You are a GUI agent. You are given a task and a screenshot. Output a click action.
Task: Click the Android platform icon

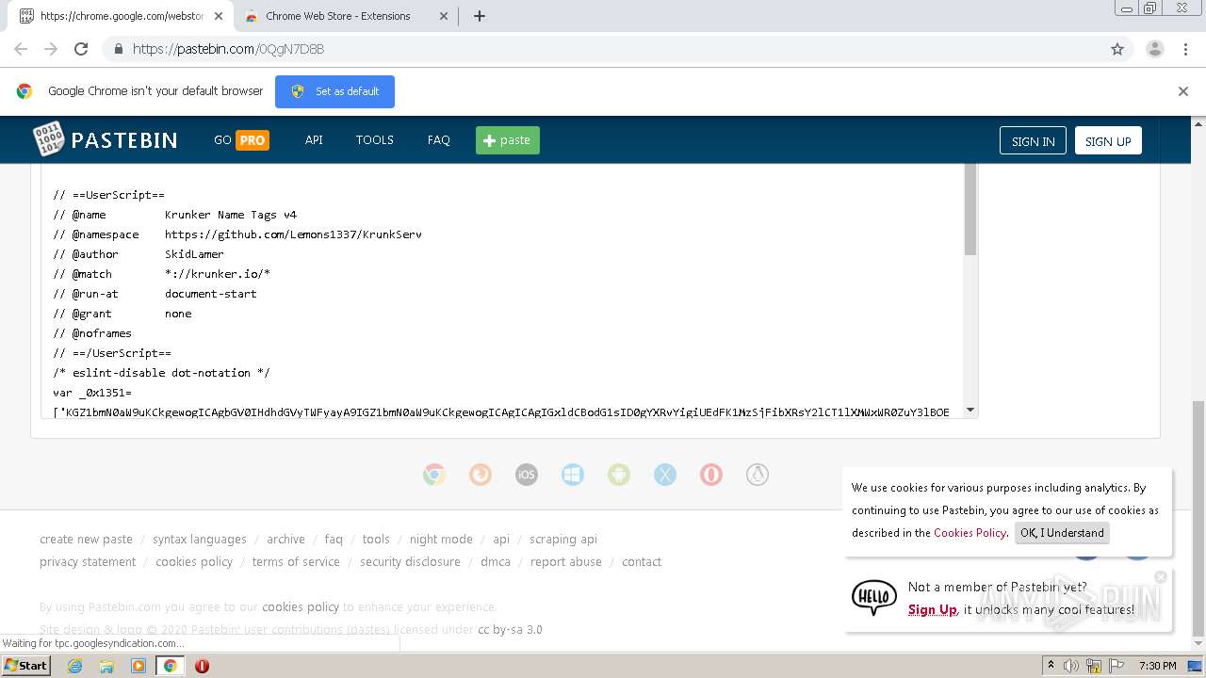tap(619, 475)
